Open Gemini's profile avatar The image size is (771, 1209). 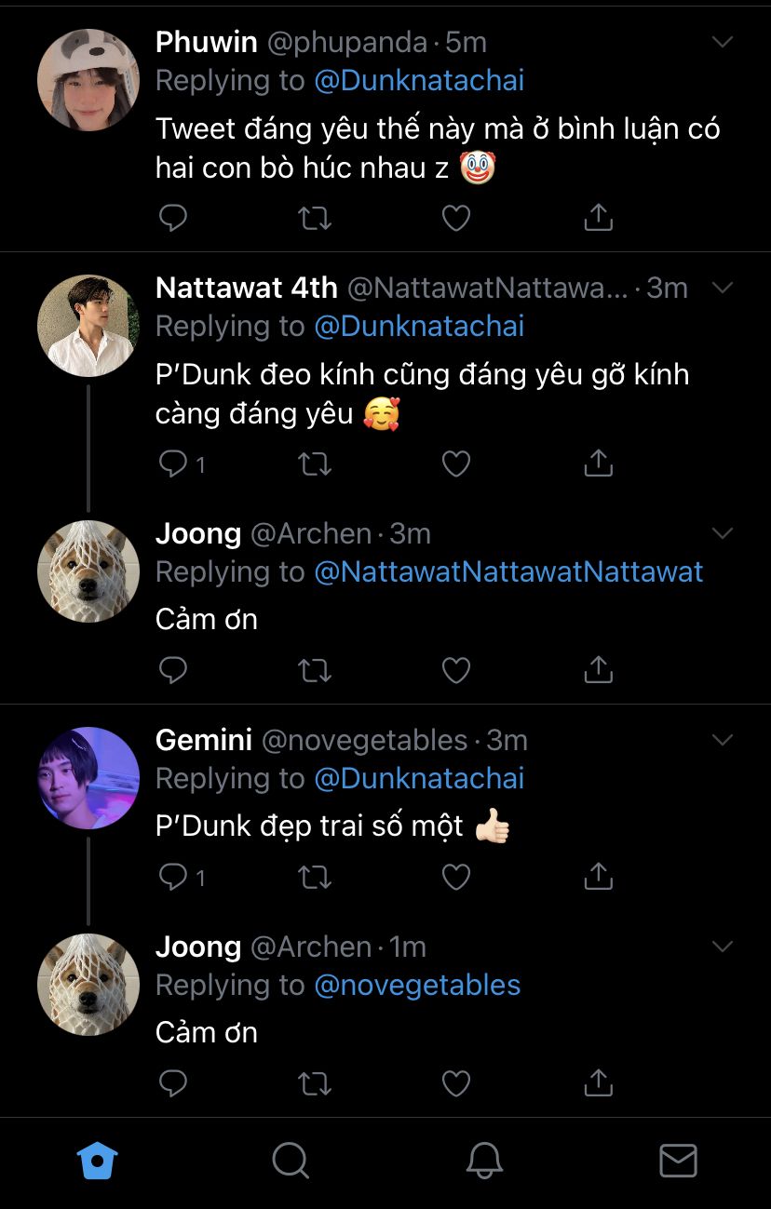(x=88, y=778)
